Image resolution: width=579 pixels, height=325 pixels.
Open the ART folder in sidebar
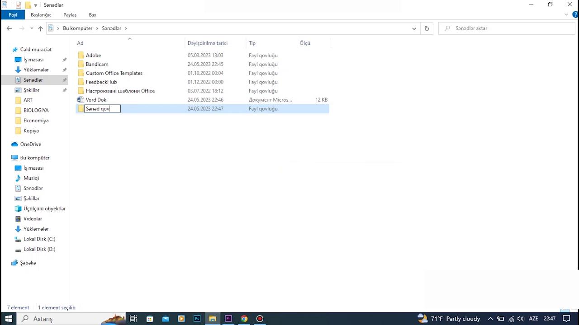tap(28, 100)
